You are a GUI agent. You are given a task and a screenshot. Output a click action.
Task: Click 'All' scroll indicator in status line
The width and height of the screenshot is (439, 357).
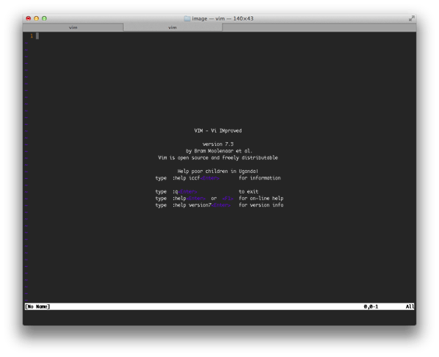(410, 306)
